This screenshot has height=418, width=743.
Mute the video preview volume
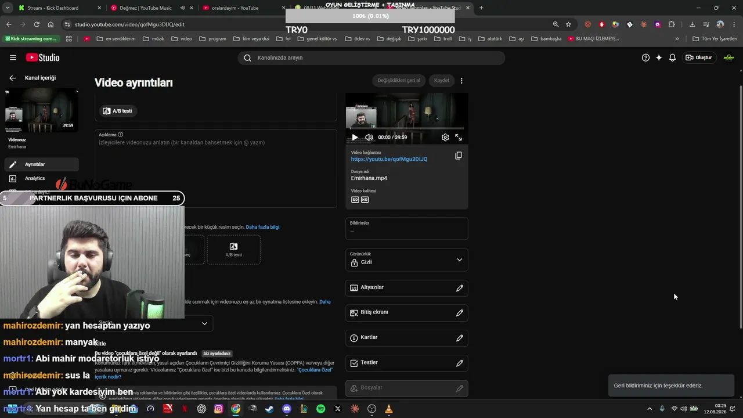point(369,138)
